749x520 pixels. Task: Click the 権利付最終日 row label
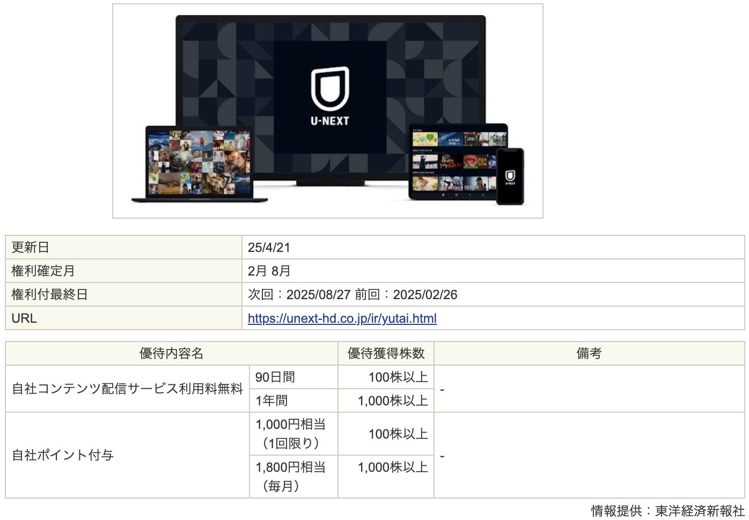pos(123,294)
